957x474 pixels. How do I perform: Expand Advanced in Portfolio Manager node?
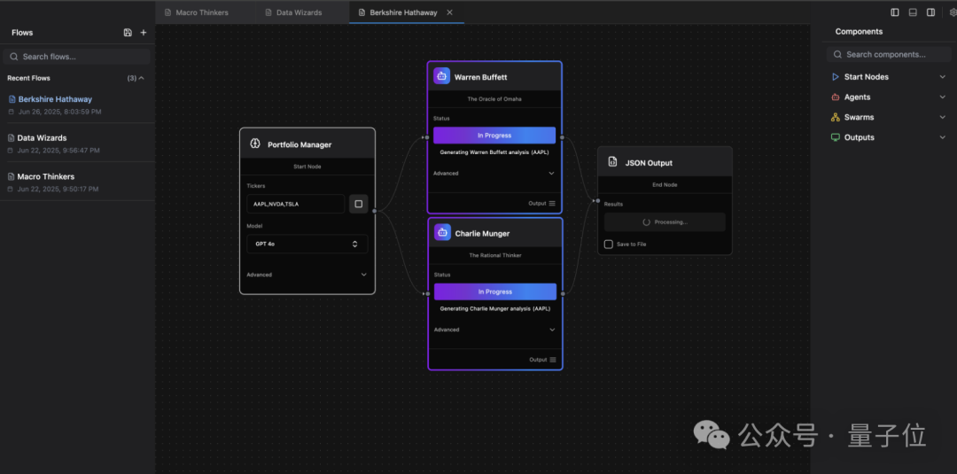pos(307,275)
